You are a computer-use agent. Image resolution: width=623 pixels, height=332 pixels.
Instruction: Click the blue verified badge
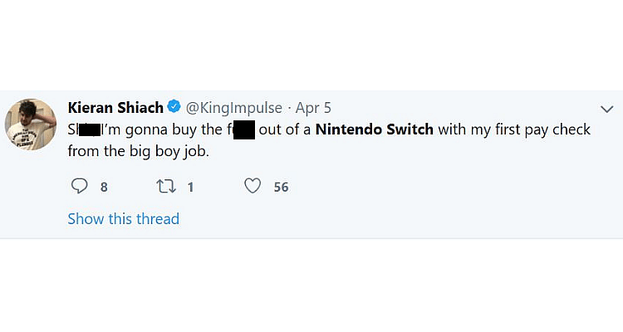[174, 107]
